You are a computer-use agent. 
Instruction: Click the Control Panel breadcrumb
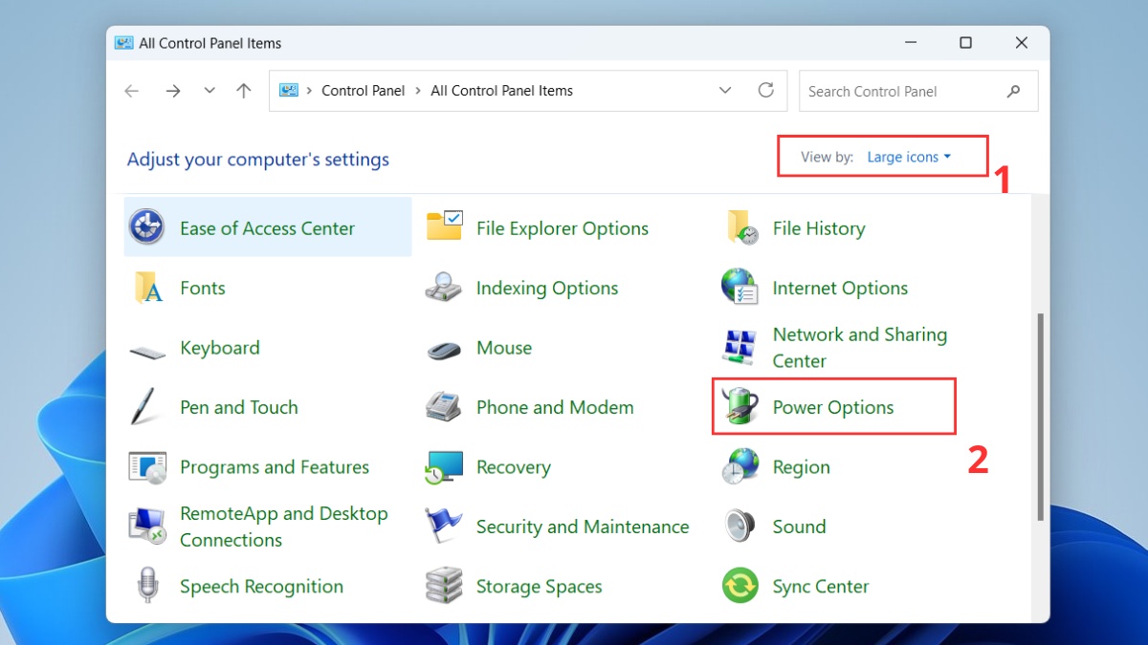364,91
